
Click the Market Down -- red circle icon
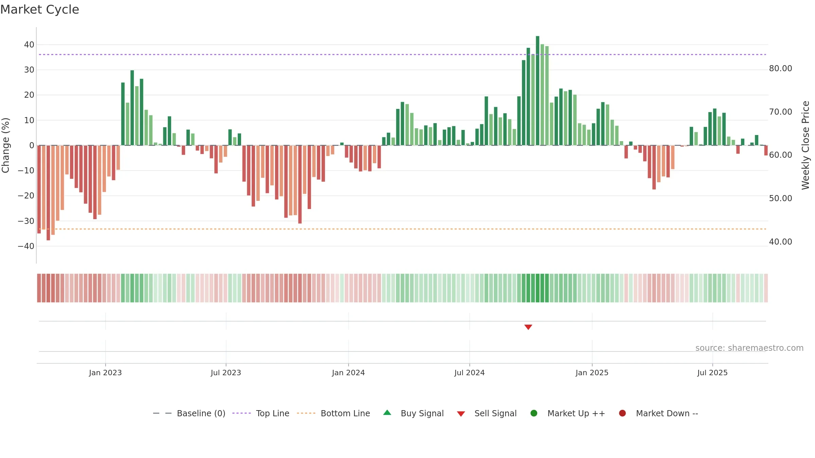(622, 413)
